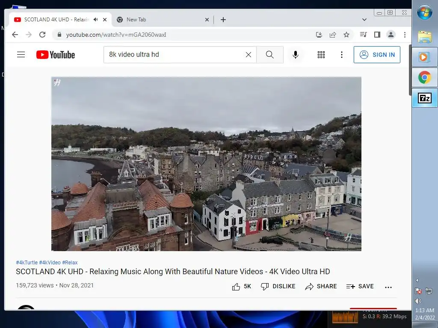Viewport: 438px width, 328px height.
Task: Bookmark this page with the star icon
Action: [x=346, y=35]
